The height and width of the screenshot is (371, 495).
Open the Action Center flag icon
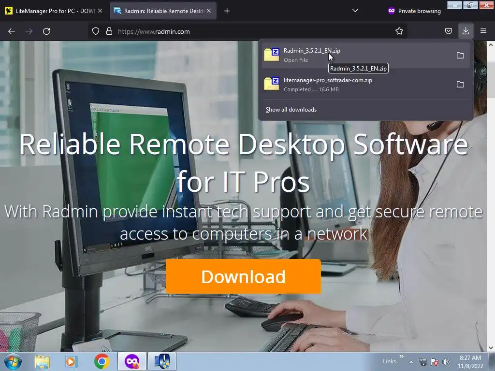[x=435, y=362]
